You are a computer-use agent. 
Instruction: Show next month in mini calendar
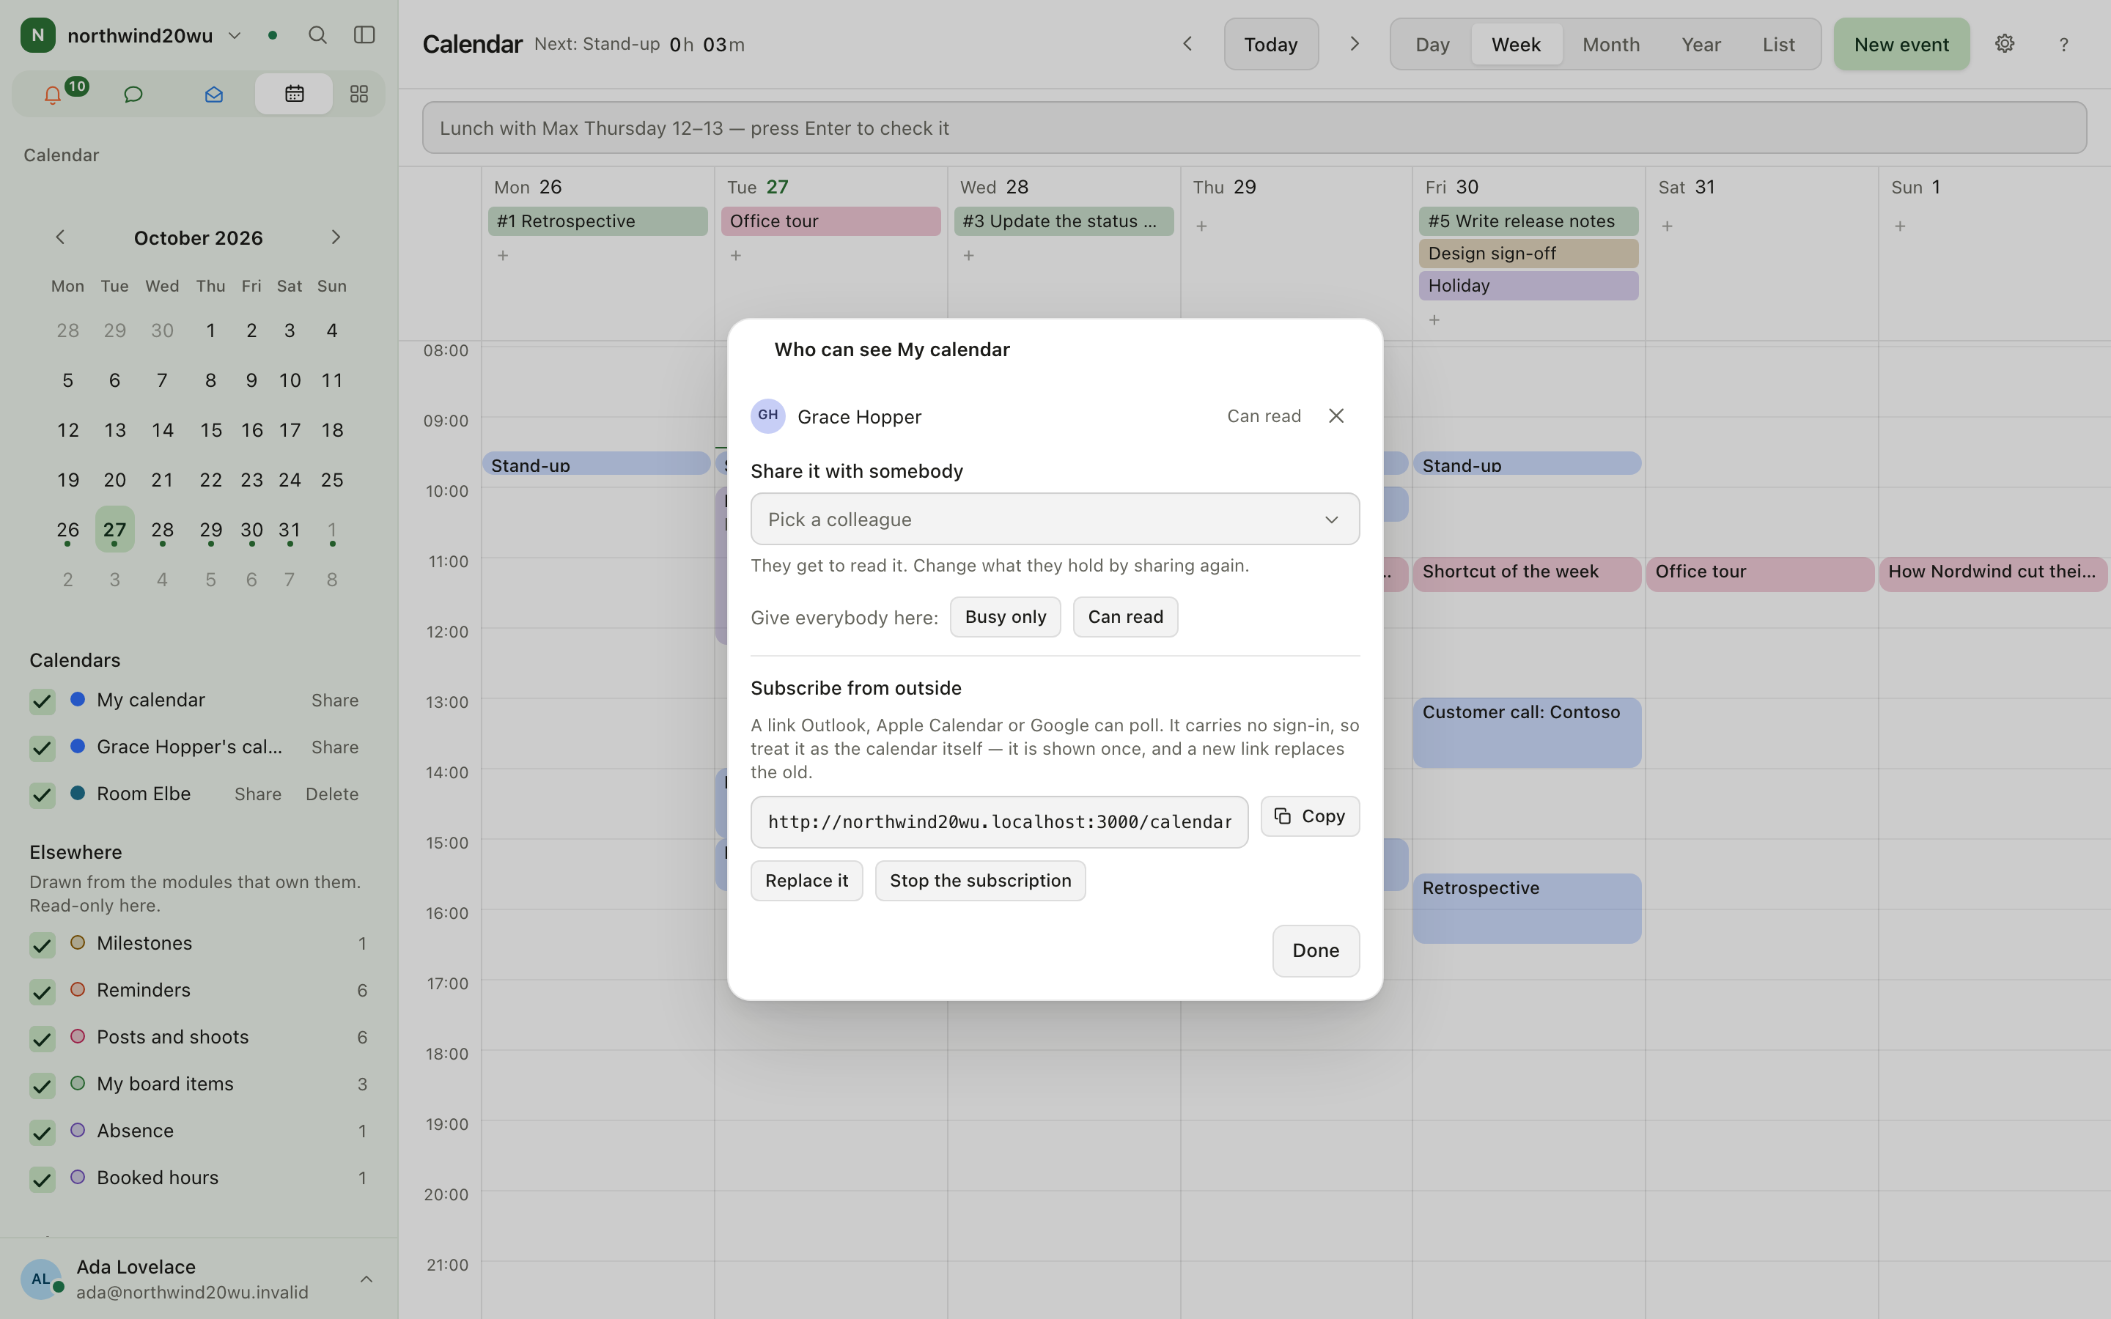336,237
